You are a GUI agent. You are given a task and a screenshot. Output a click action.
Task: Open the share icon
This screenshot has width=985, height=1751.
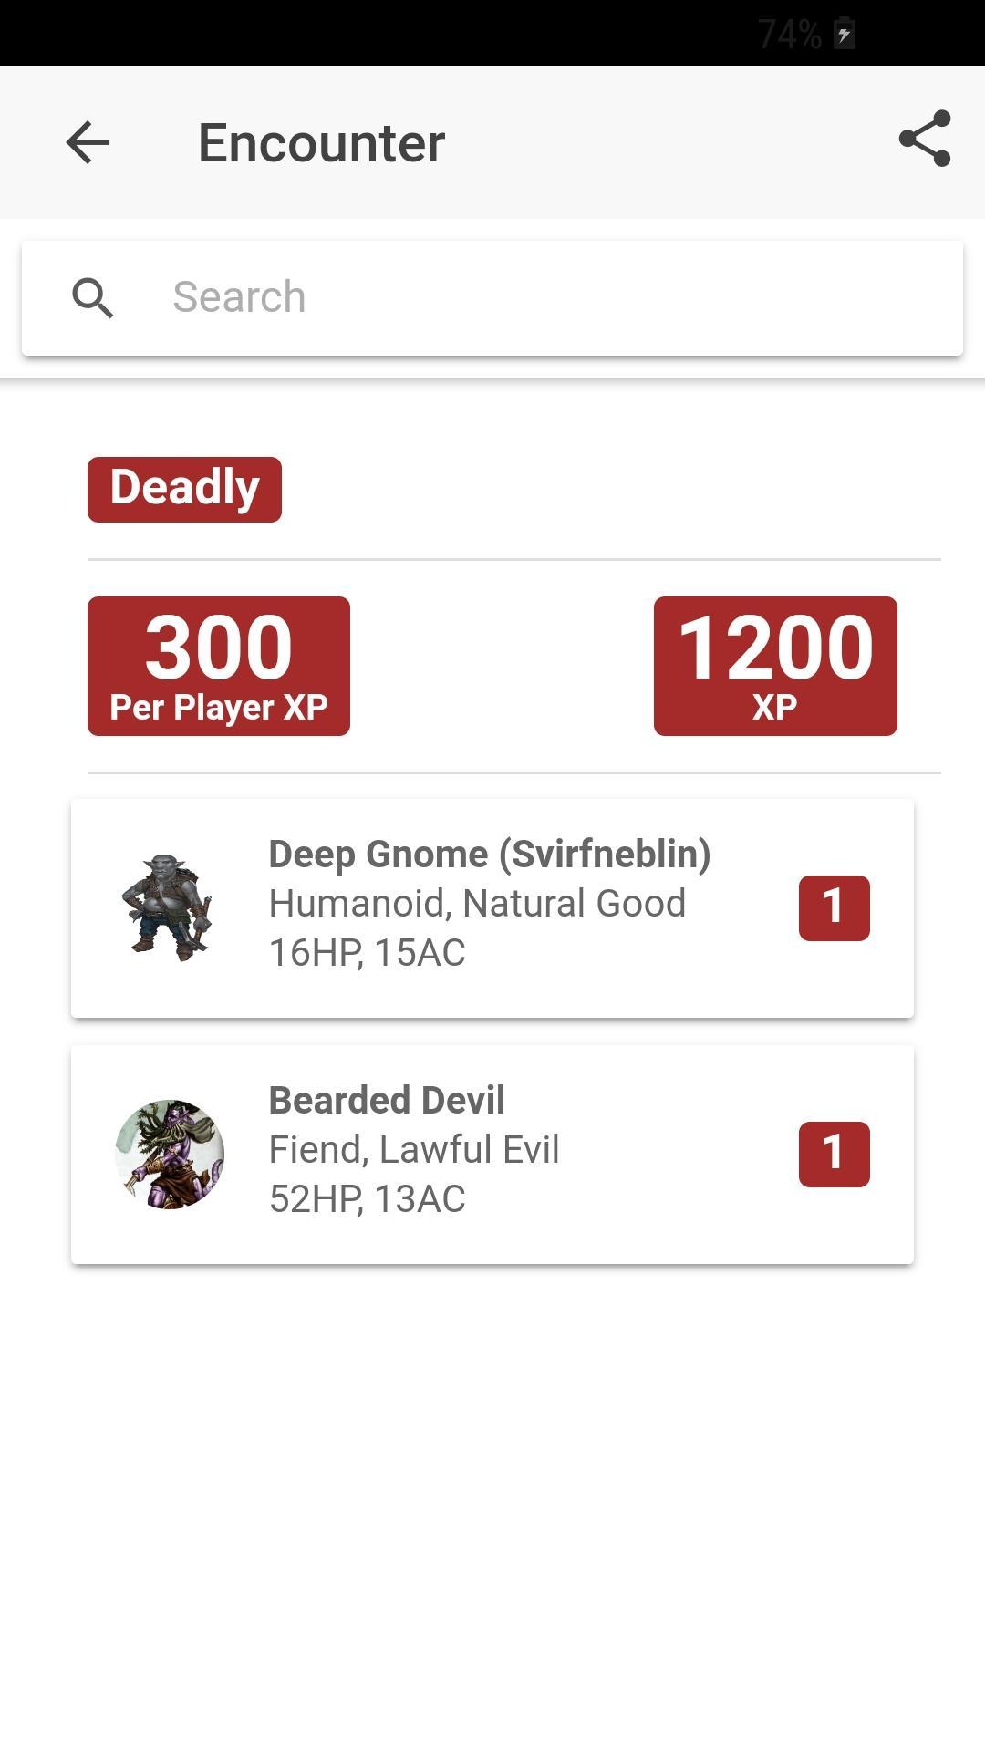[x=924, y=140]
